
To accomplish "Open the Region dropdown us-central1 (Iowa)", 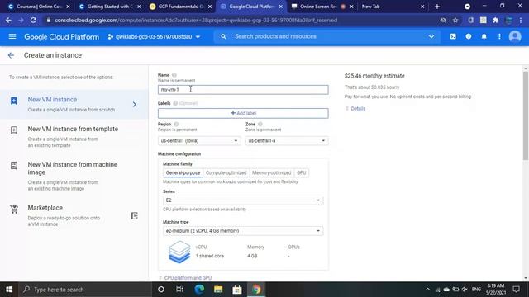I will point(199,141).
